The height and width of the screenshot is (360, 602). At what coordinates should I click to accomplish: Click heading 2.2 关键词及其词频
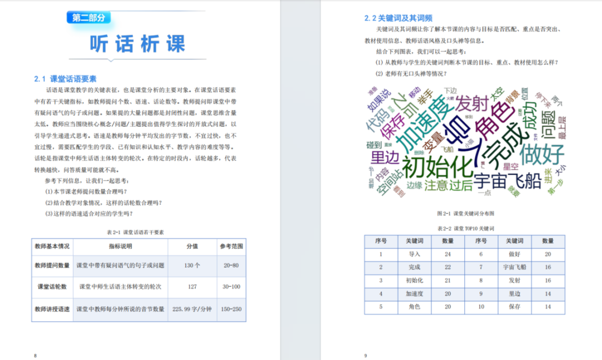point(398,18)
